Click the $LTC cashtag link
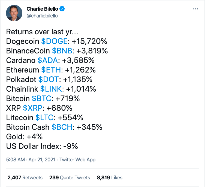This screenshot has height=187, width=205. [45, 118]
